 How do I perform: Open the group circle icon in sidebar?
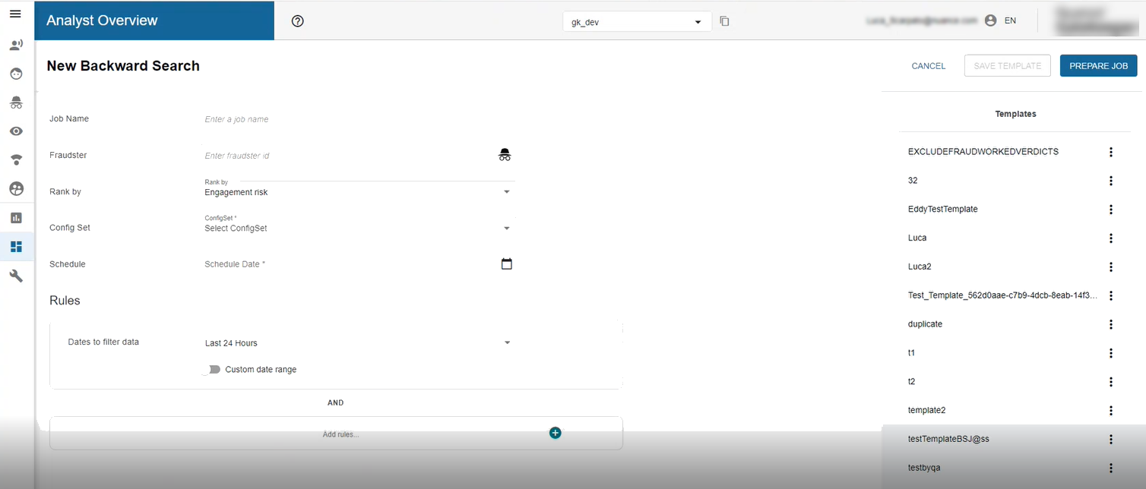click(x=16, y=188)
